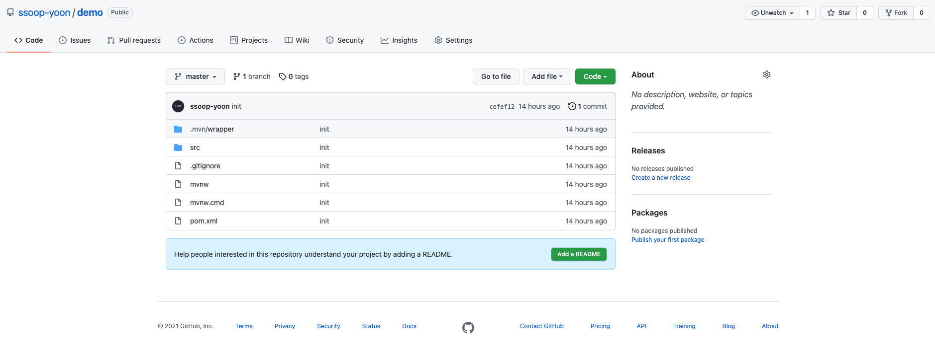Open the src folder
The image size is (935, 360).
[195, 147]
